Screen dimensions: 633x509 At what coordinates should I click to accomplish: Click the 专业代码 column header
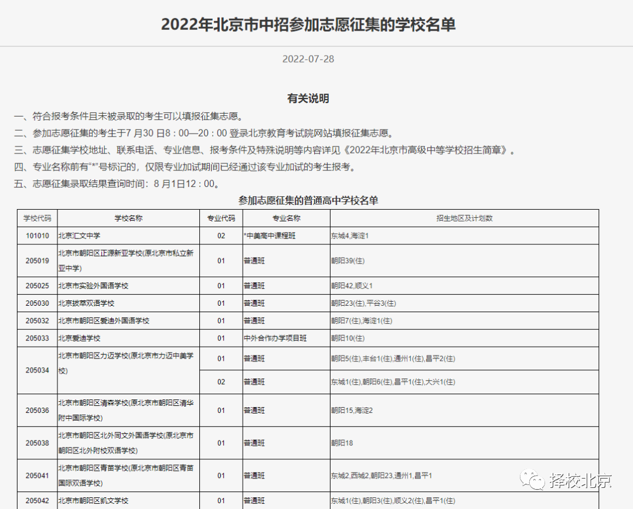pos(221,218)
